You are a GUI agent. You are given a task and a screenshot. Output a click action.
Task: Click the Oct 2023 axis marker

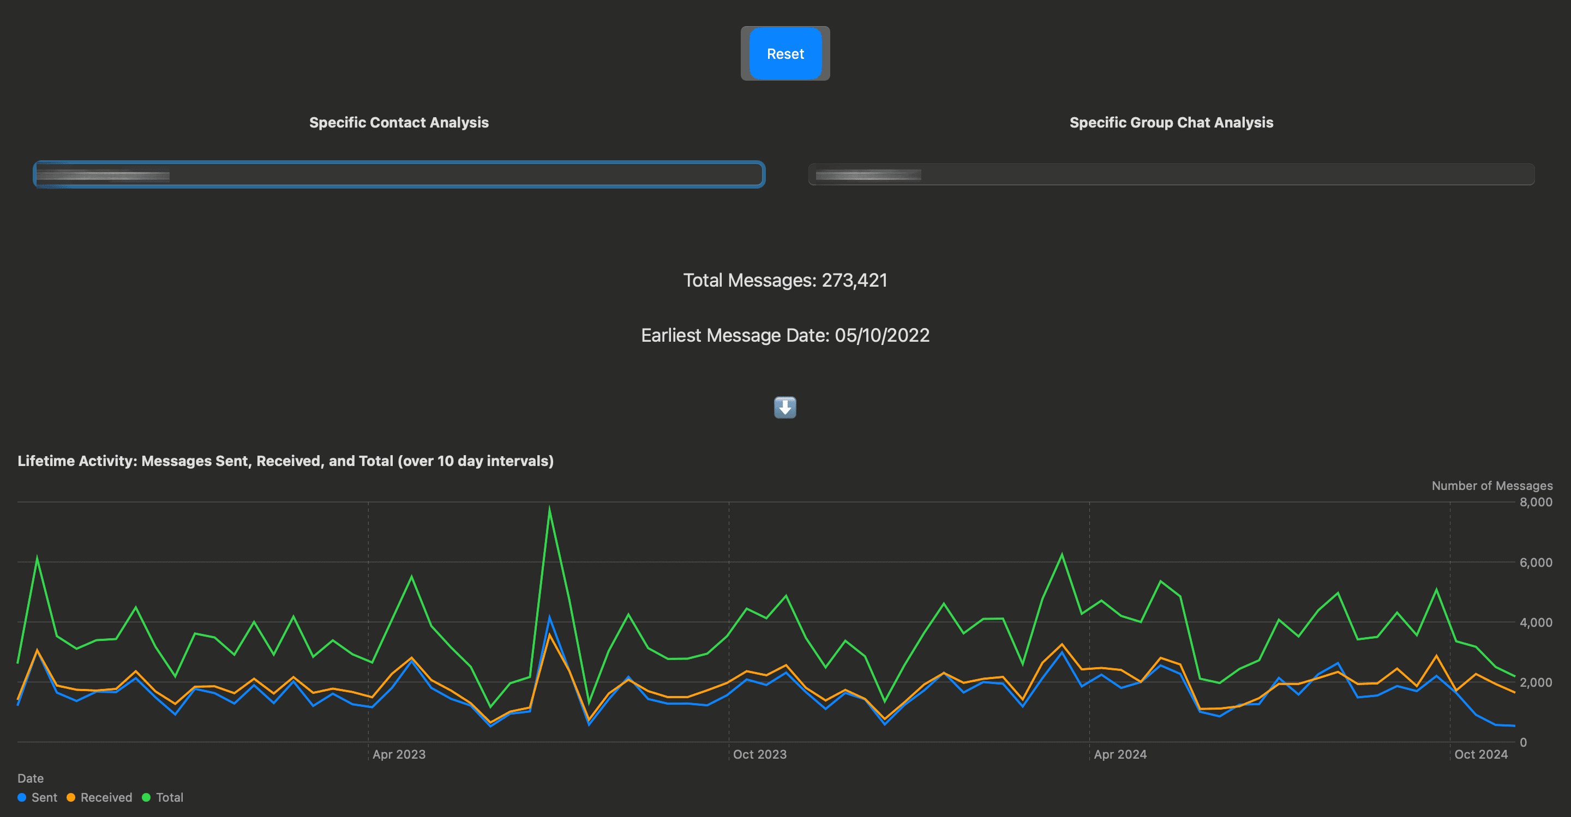(759, 754)
